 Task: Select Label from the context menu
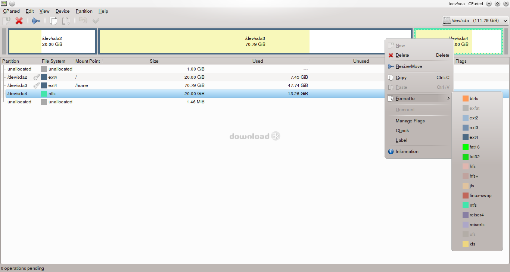pos(419,140)
